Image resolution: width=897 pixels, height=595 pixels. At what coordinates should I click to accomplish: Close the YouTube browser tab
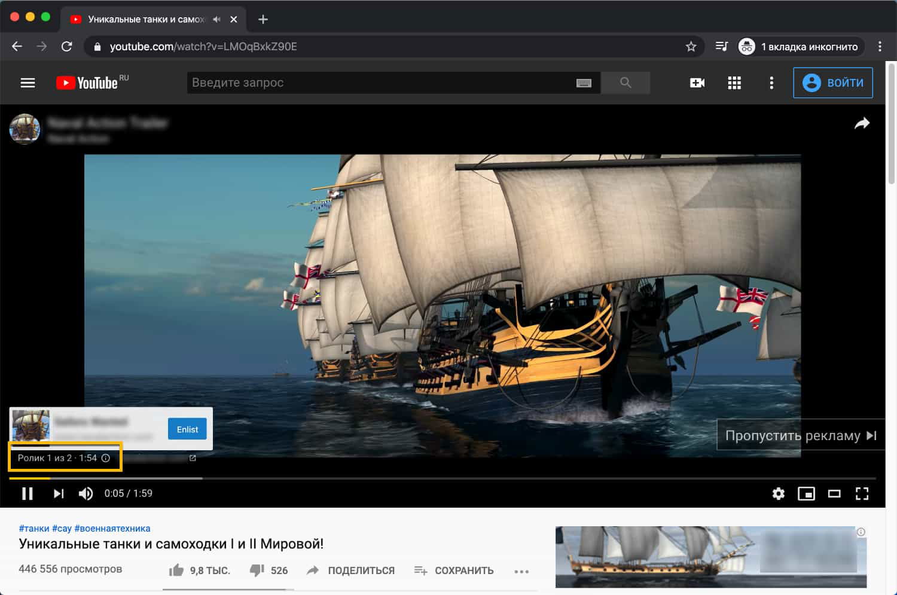click(234, 19)
